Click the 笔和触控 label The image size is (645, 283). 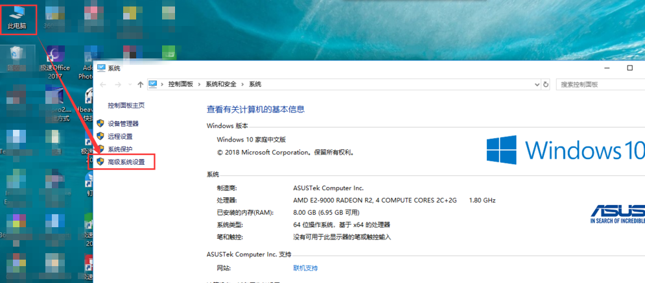230,238
